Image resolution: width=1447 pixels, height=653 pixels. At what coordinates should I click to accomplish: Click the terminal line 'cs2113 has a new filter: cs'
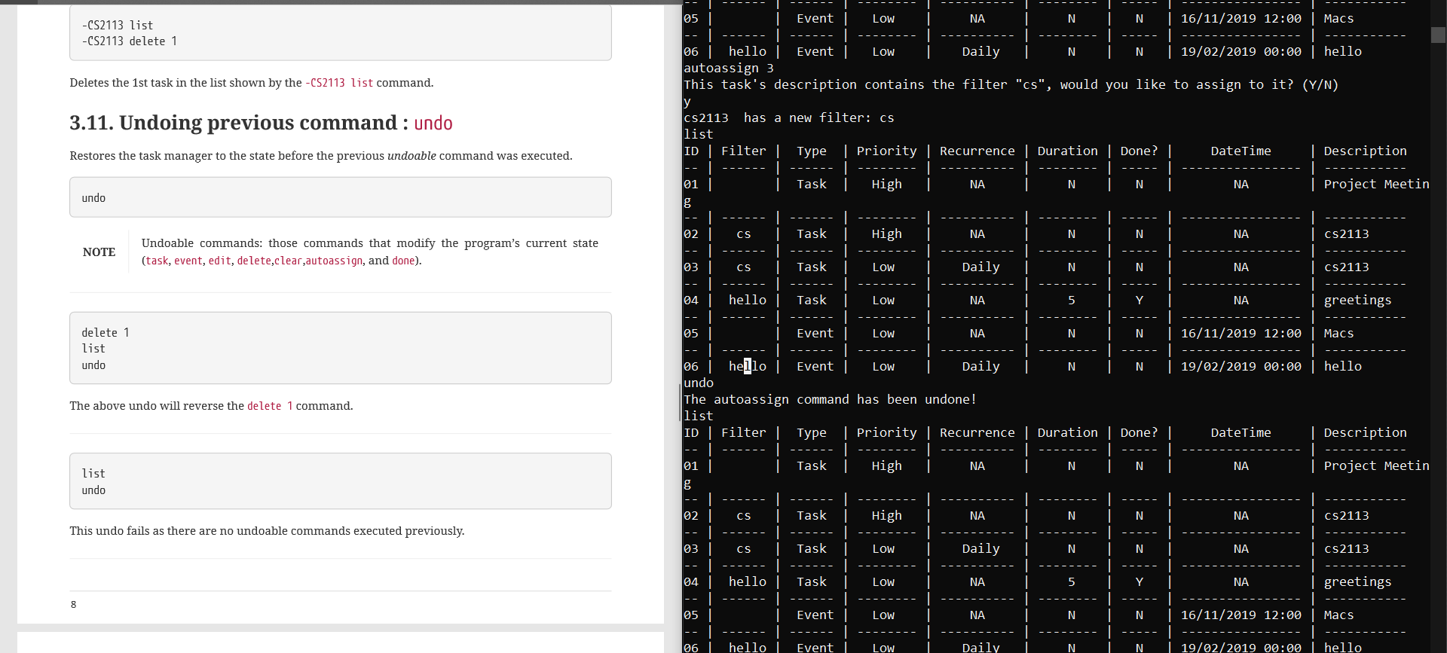[x=789, y=117]
